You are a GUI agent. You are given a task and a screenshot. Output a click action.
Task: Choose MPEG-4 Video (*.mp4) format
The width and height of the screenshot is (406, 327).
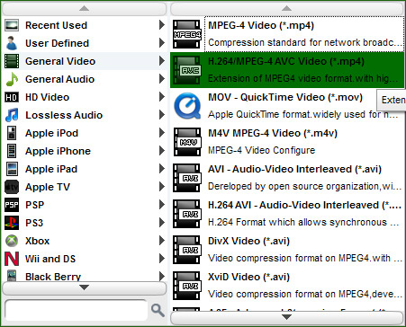tap(287, 34)
